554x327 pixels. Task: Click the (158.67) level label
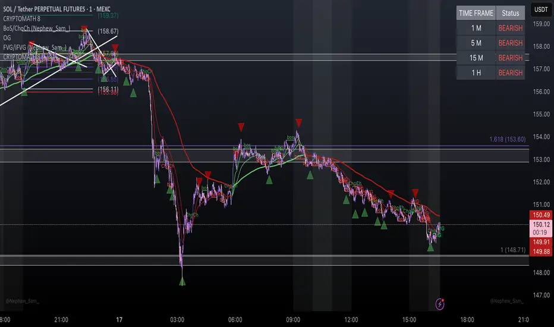click(x=108, y=31)
